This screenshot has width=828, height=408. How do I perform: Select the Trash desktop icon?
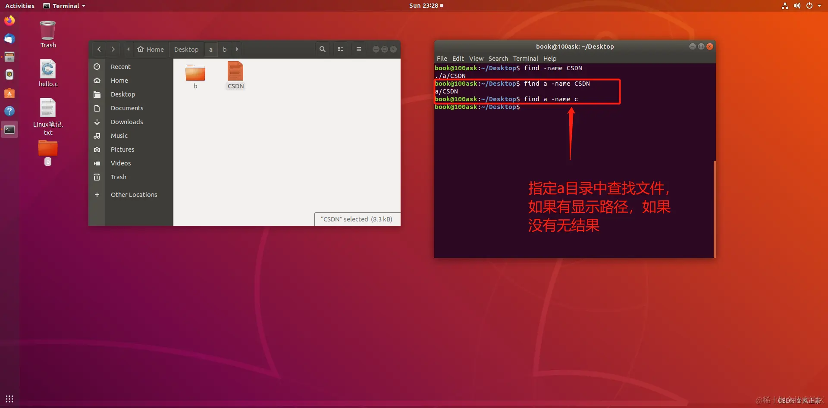coord(48,34)
